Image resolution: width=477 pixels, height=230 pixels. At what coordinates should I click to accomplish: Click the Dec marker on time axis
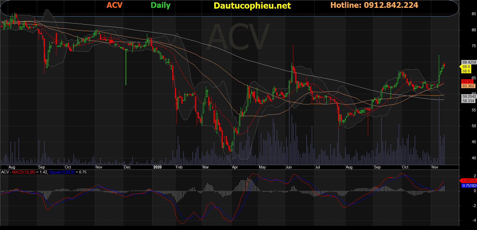click(127, 167)
